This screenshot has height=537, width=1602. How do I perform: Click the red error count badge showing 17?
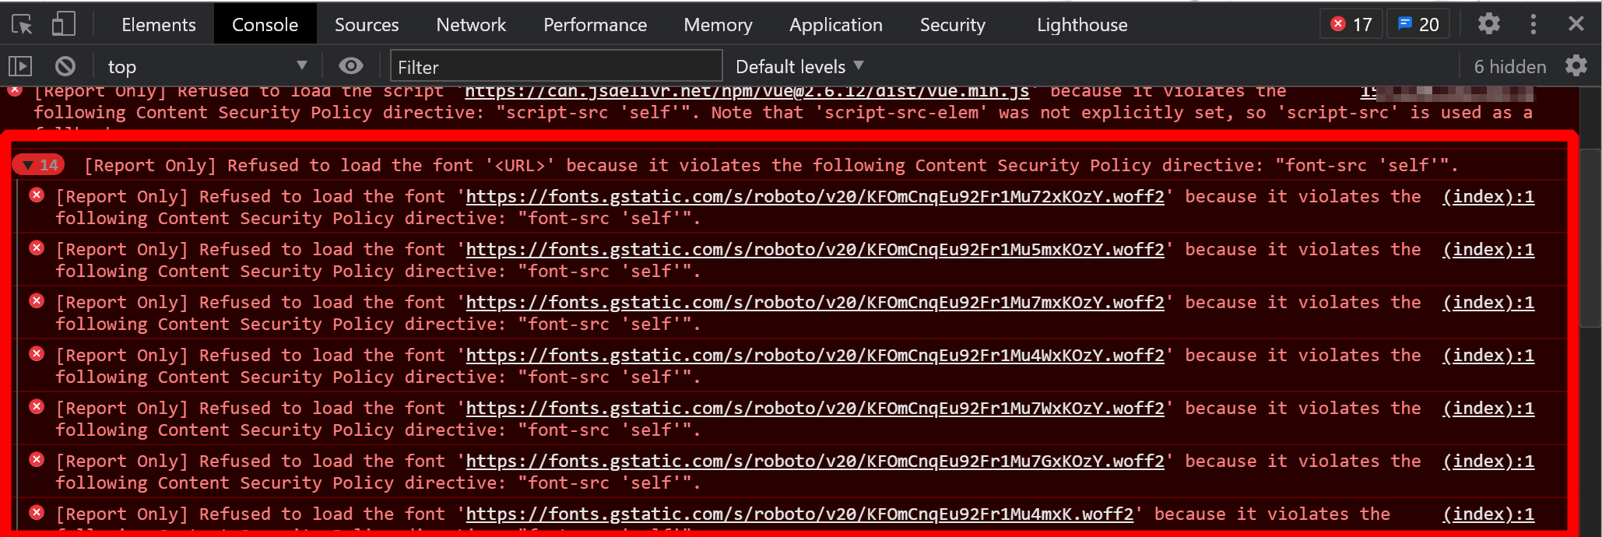[x=1351, y=24]
